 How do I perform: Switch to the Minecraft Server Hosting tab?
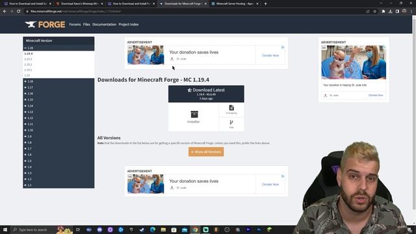pos(235,4)
